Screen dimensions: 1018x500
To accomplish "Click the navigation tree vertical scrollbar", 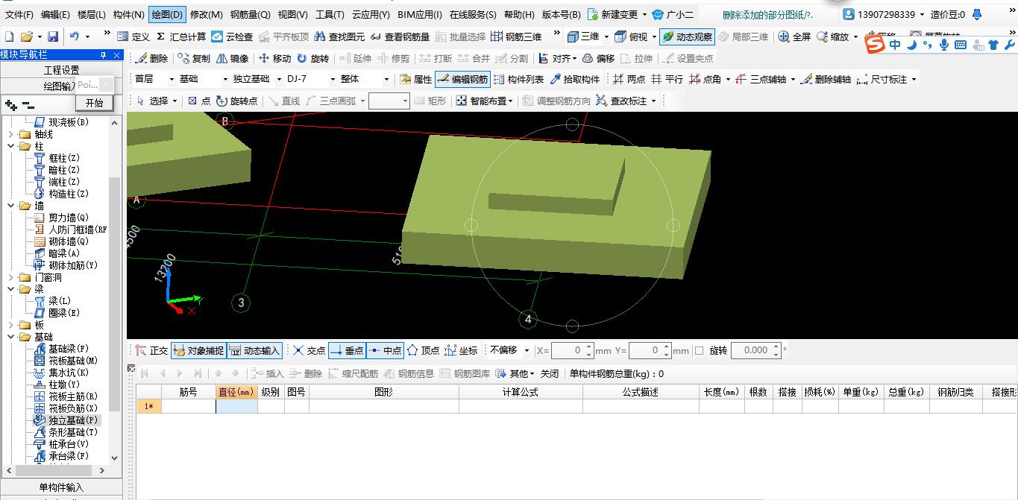I will pos(114,294).
